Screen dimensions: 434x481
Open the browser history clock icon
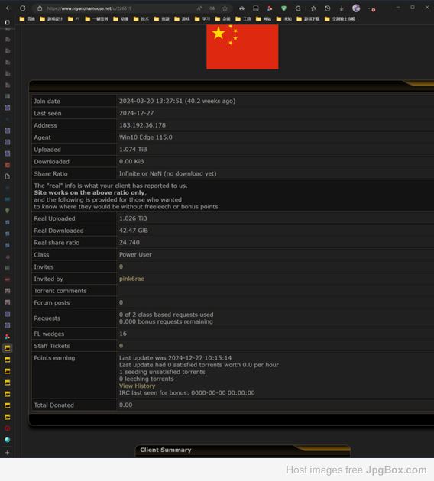pos(328,8)
